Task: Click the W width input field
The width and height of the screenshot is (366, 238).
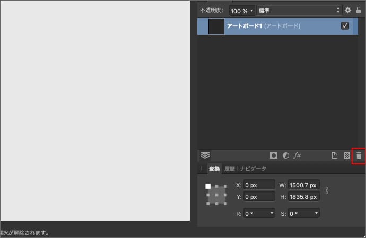Action: point(304,185)
